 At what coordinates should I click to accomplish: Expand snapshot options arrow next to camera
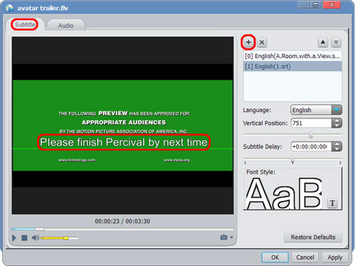pos(231,237)
